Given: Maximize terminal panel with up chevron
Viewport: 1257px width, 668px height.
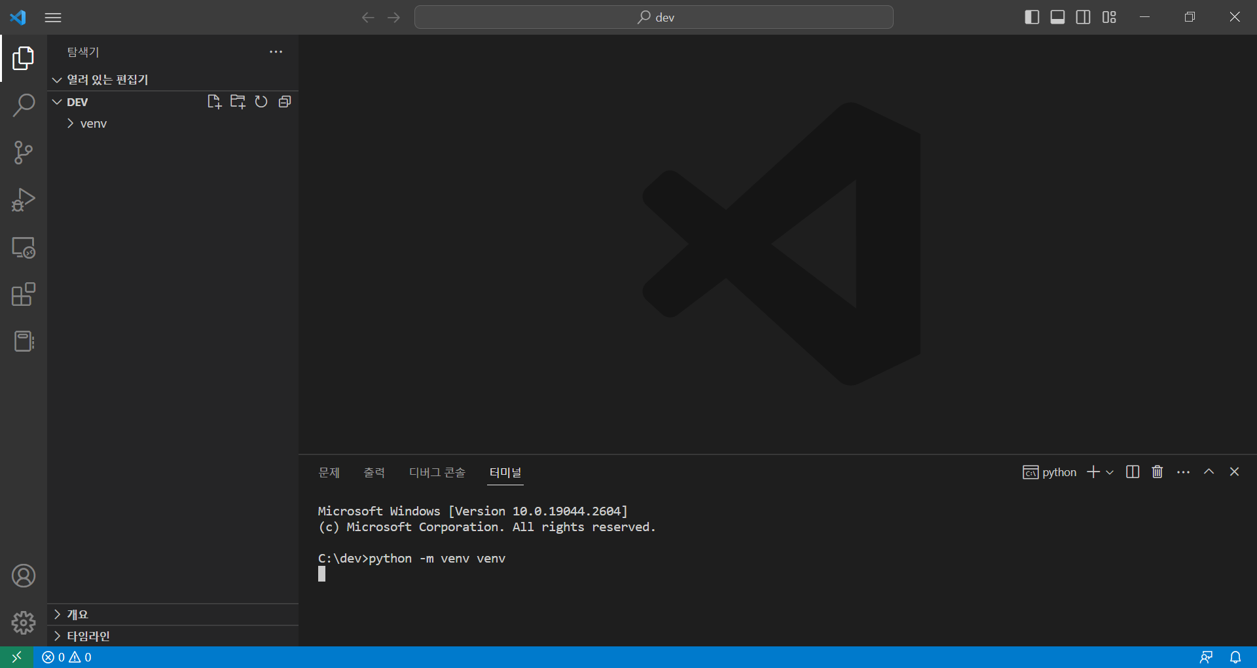Looking at the screenshot, I should tap(1209, 472).
